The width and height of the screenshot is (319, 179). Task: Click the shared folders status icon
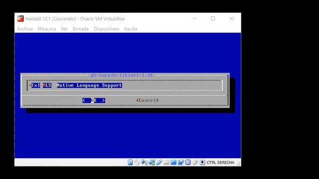pyautogui.click(x=166, y=163)
